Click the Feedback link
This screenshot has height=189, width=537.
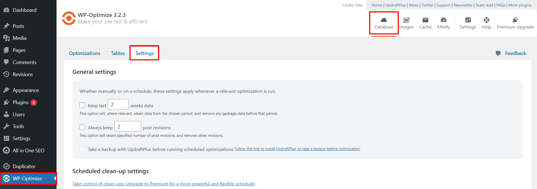[x=515, y=53]
